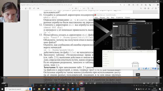The width and height of the screenshot is (163, 91).
Task: Click the PDF toolbar search magnifier
Action: [x=141, y=8]
